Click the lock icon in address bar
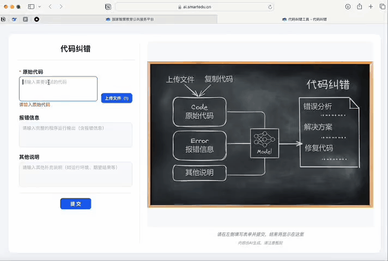388x261 pixels. [180, 7]
